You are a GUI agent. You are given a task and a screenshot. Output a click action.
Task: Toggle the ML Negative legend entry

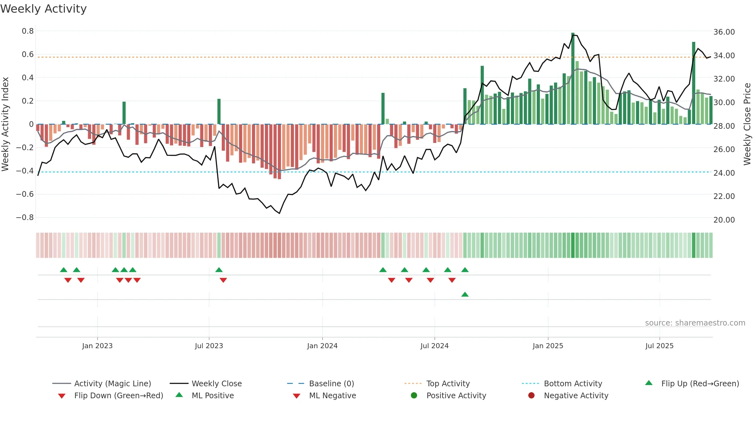(x=324, y=395)
